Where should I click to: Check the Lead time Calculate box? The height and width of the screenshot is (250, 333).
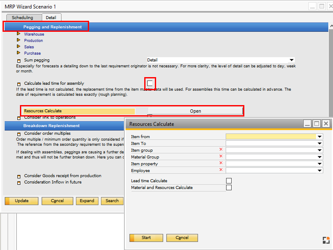[229, 181]
